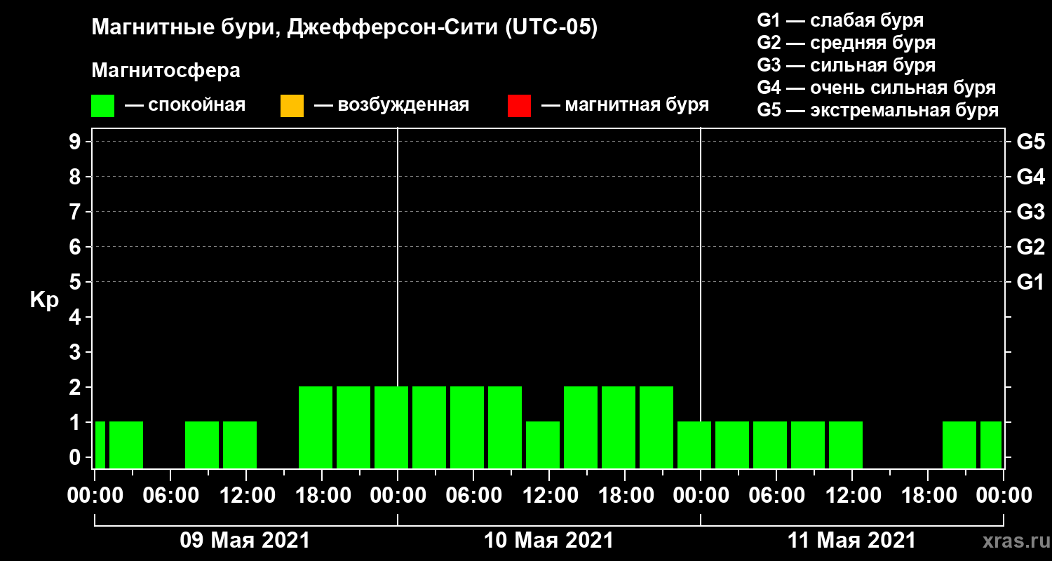Click the 'спокойная' legend label
This screenshot has width=1052, height=561.
(196, 106)
